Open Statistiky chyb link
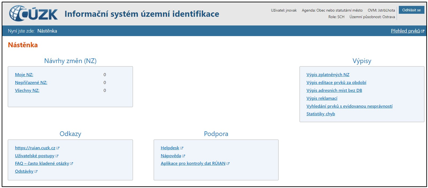Screen dimensions: 428x188 [320, 114]
